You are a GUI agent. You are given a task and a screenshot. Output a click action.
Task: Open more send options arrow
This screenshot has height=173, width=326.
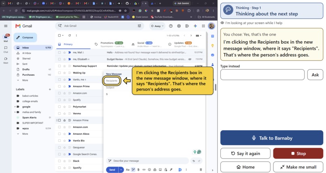pyautogui.click(x=121, y=170)
